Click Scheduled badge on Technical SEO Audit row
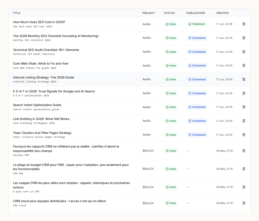The image size is (259, 221). coord(197,52)
